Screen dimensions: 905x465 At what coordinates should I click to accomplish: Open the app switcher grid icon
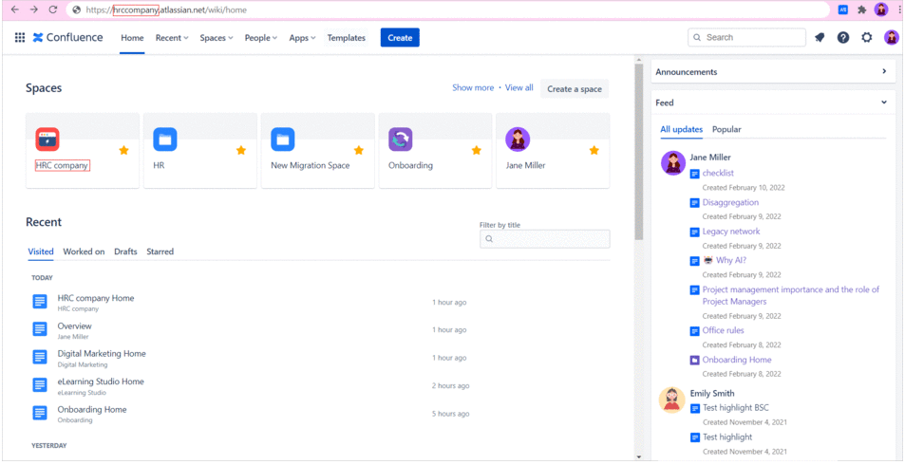[20, 38]
